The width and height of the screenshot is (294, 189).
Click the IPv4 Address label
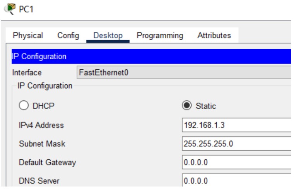(x=41, y=125)
